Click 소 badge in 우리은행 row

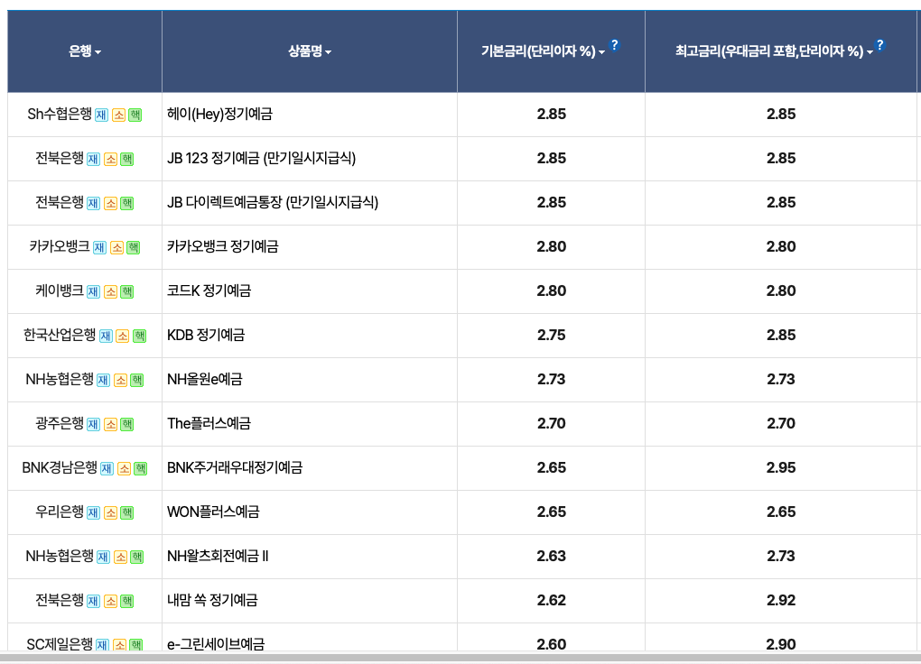pyautogui.click(x=110, y=513)
